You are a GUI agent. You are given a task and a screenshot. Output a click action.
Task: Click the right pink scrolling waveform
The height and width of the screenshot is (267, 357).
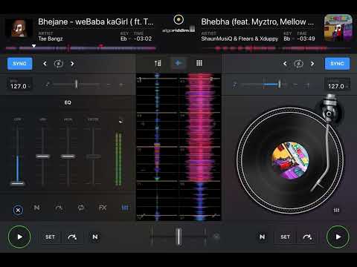point(200,147)
